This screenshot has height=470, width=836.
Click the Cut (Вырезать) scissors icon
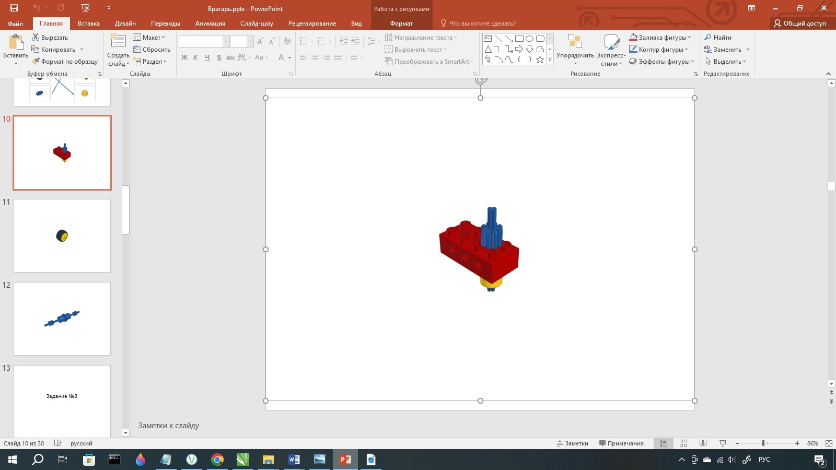coord(36,37)
